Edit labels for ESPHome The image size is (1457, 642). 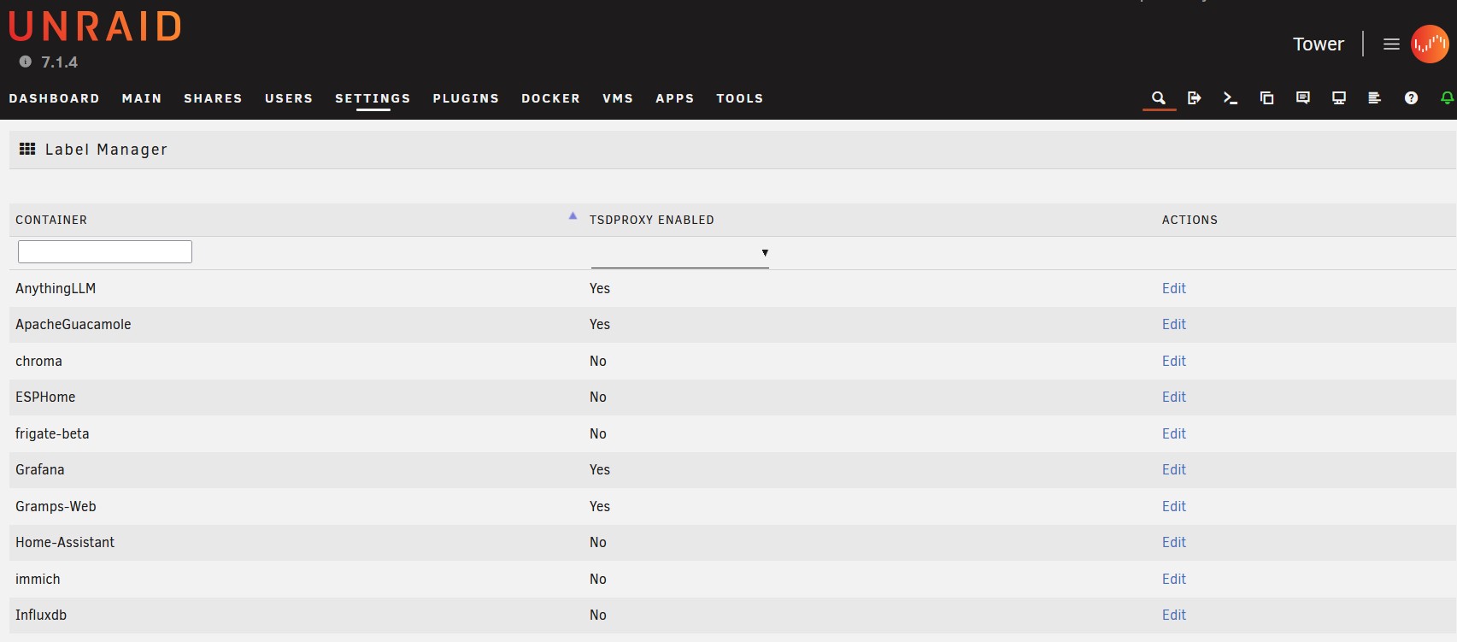tap(1174, 397)
